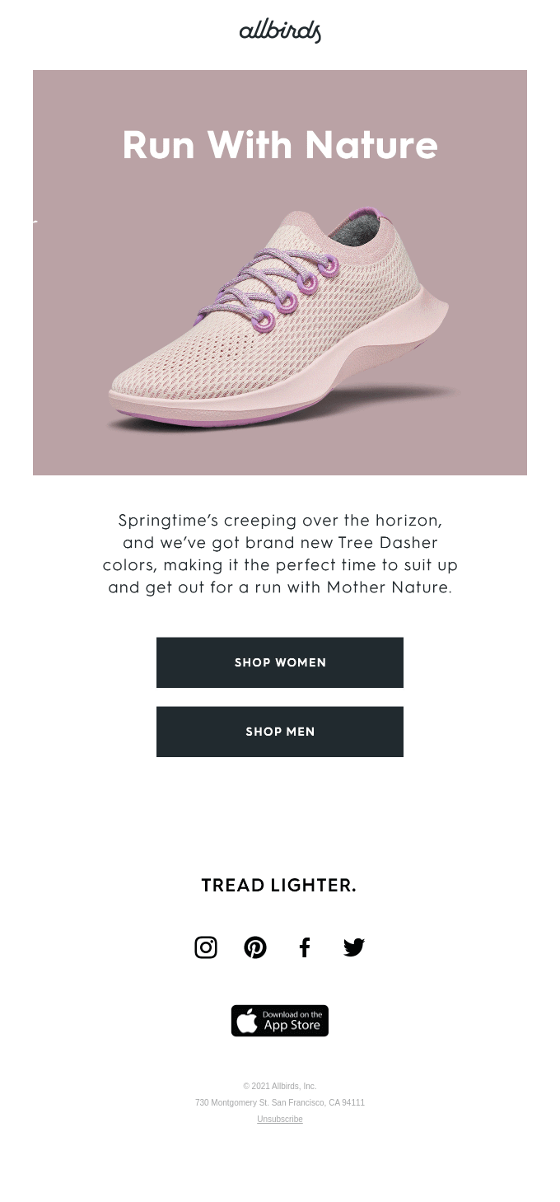Open the Facebook social icon
560x1202 pixels.
pos(305,947)
